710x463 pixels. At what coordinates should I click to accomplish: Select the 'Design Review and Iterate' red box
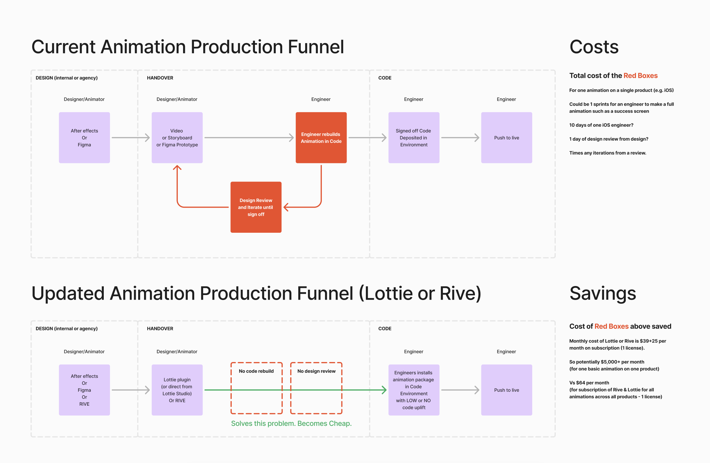click(256, 207)
